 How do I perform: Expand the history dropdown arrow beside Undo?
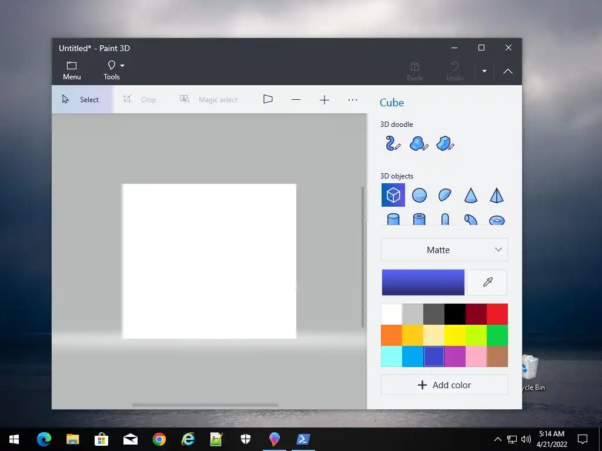coord(484,71)
